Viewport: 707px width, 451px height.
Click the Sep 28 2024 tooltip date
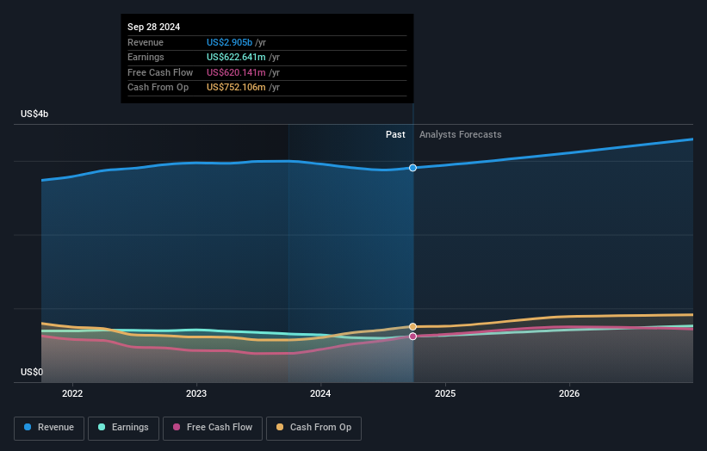point(154,27)
